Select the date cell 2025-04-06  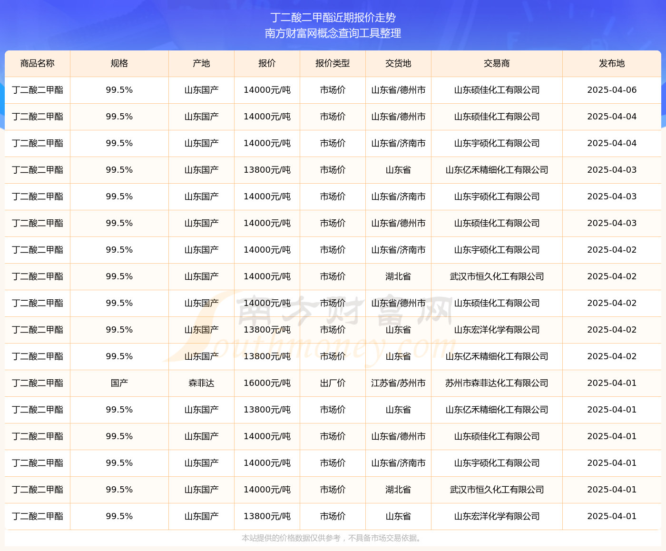(x=612, y=90)
